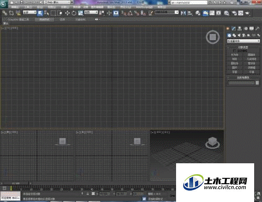
Task: Select the Shapes creation category
Action: [234, 35]
